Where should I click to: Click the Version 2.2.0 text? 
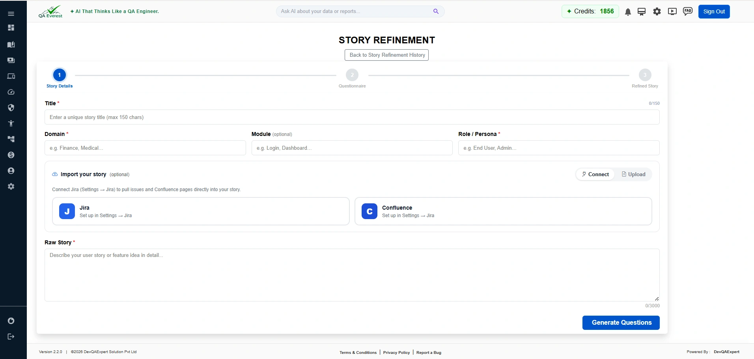(x=50, y=352)
